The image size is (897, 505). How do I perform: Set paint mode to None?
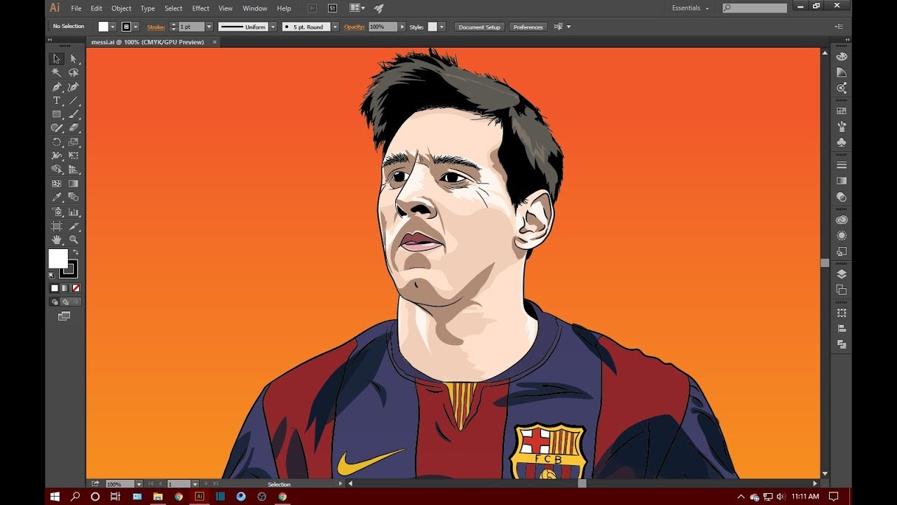click(x=76, y=288)
